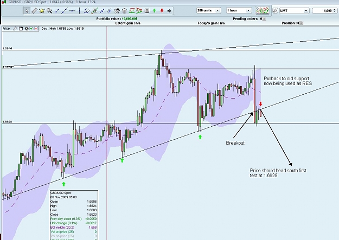
Task: Click the GBP/USD Spot data box header
Action: click(x=61, y=193)
